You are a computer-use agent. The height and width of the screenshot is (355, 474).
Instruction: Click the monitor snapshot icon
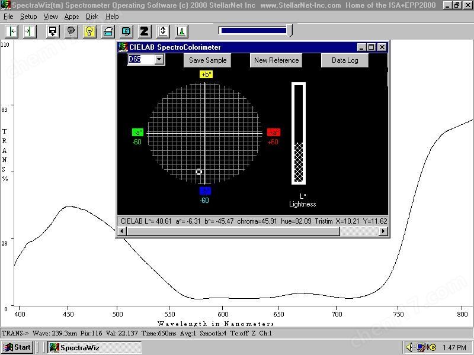click(126, 31)
